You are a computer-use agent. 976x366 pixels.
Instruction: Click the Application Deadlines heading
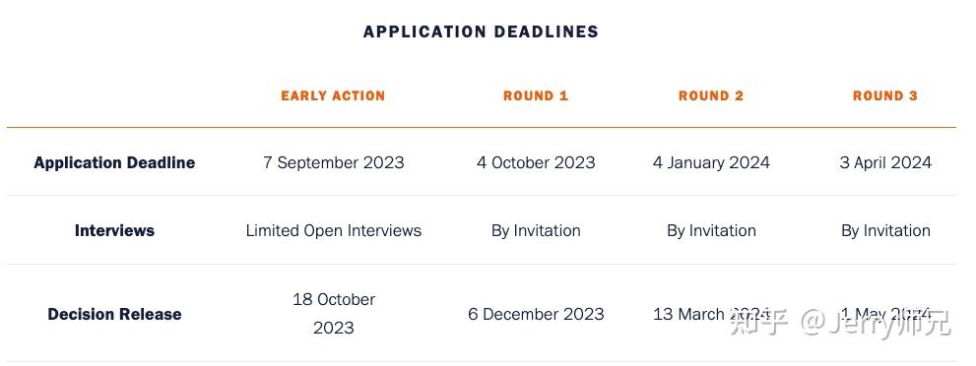coord(481,31)
